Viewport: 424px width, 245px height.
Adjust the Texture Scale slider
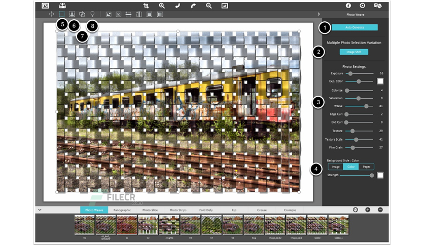point(360,140)
